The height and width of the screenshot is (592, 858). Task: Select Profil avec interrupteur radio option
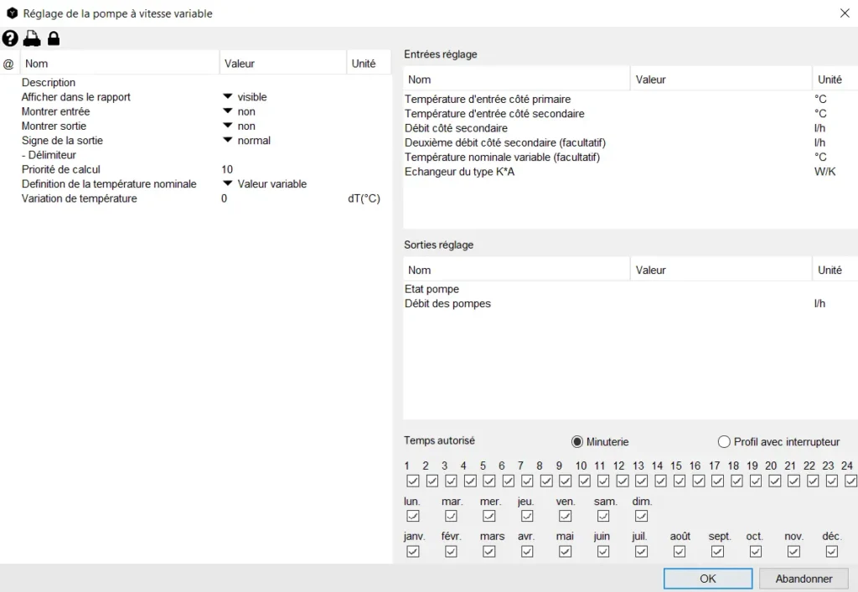coord(725,442)
